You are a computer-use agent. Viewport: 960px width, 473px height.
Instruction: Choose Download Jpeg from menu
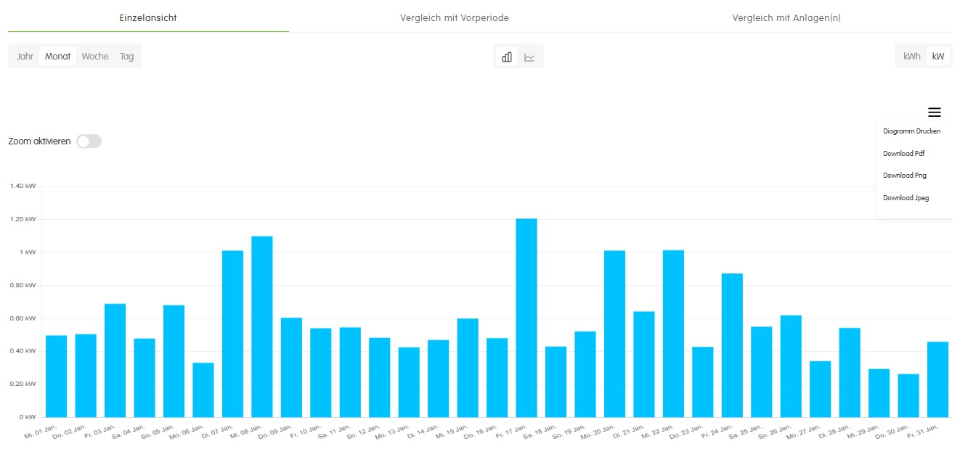[x=906, y=198]
